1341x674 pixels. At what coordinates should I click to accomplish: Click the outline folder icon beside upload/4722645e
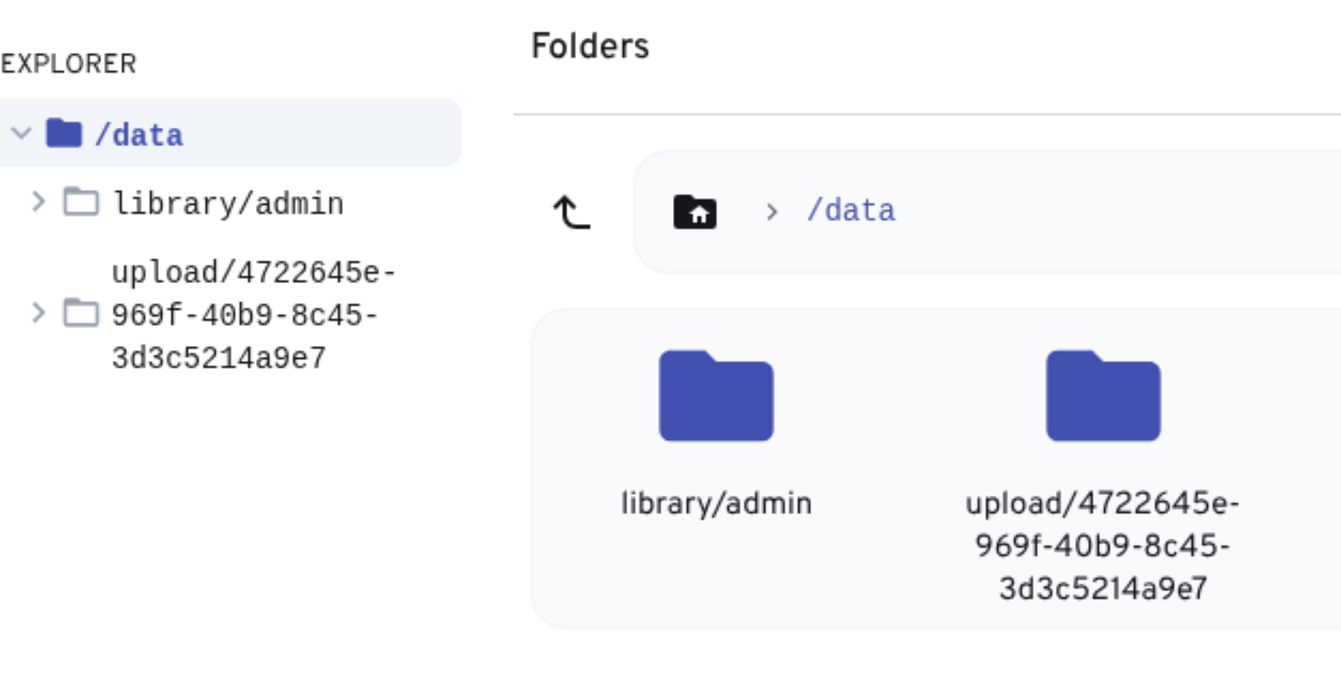tap(81, 313)
